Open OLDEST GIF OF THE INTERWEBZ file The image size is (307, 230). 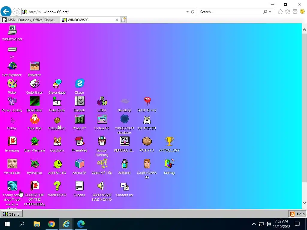pyautogui.click(x=35, y=186)
